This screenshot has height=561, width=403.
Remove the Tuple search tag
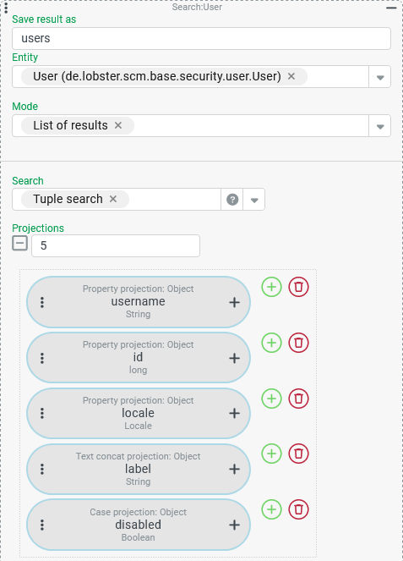[x=113, y=199]
